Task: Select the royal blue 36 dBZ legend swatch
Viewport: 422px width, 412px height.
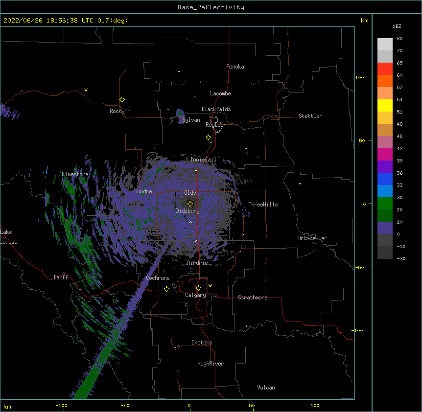Action: 385,179
